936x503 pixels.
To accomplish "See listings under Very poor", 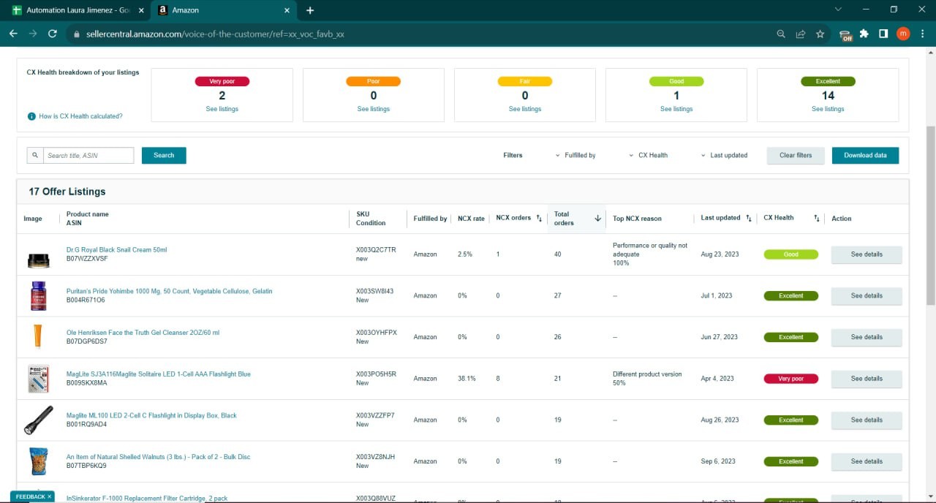I will click(x=222, y=109).
